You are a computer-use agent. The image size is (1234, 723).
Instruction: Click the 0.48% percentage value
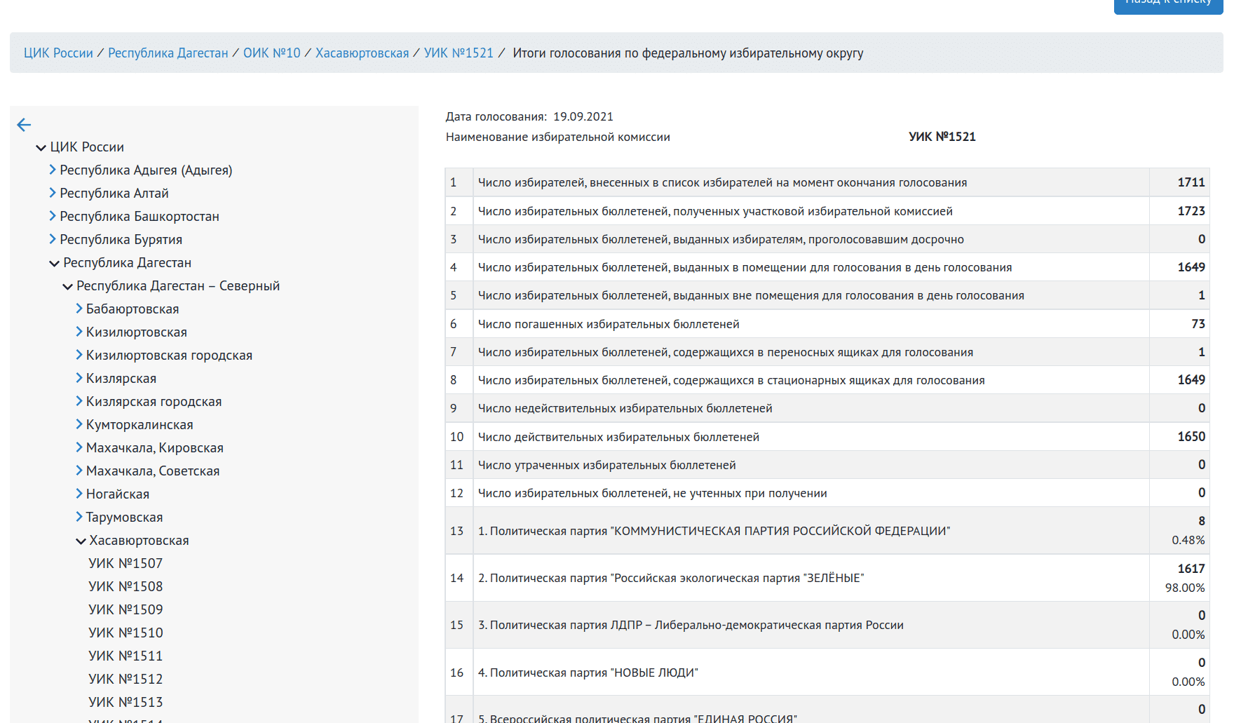click(1188, 540)
